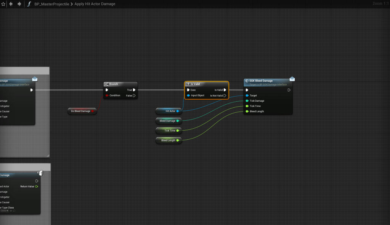Image resolution: width=390 pixels, height=225 pixels.
Task: Click the function f icon in breadcrumb
Action: tap(29, 4)
